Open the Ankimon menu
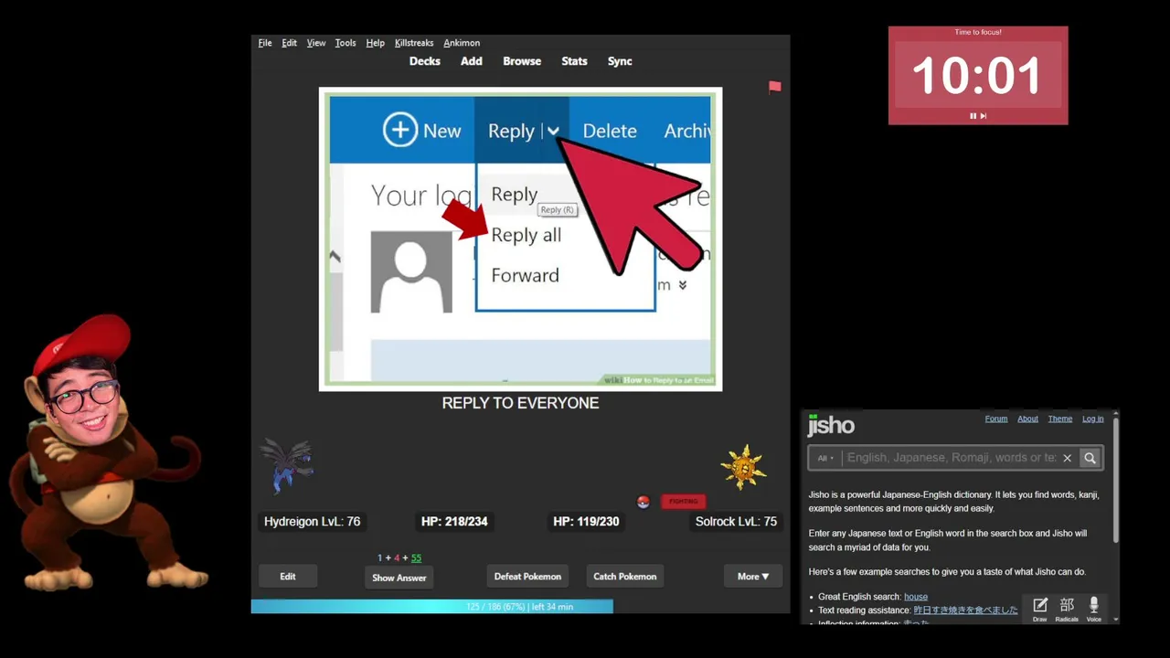1170x658 pixels. [x=462, y=43]
